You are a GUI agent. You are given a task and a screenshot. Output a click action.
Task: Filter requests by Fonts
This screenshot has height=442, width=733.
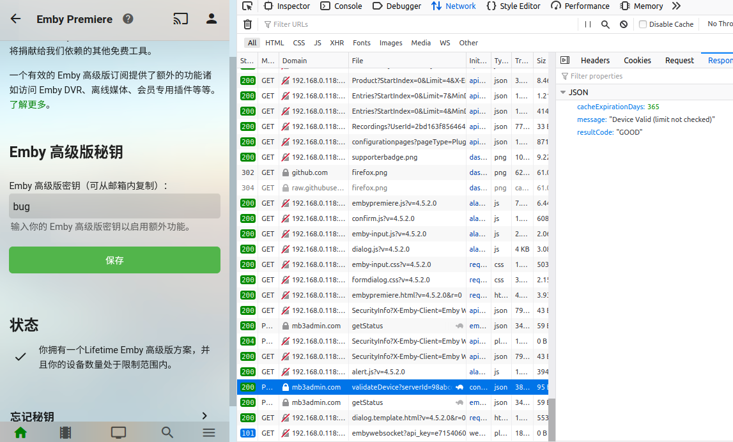pyautogui.click(x=361, y=43)
